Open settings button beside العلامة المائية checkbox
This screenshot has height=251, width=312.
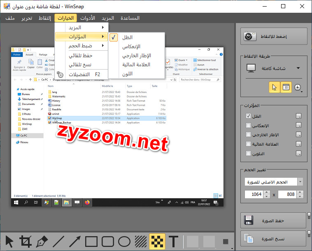[298, 144]
